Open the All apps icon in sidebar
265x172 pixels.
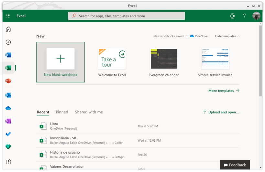click(x=8, y=162)
